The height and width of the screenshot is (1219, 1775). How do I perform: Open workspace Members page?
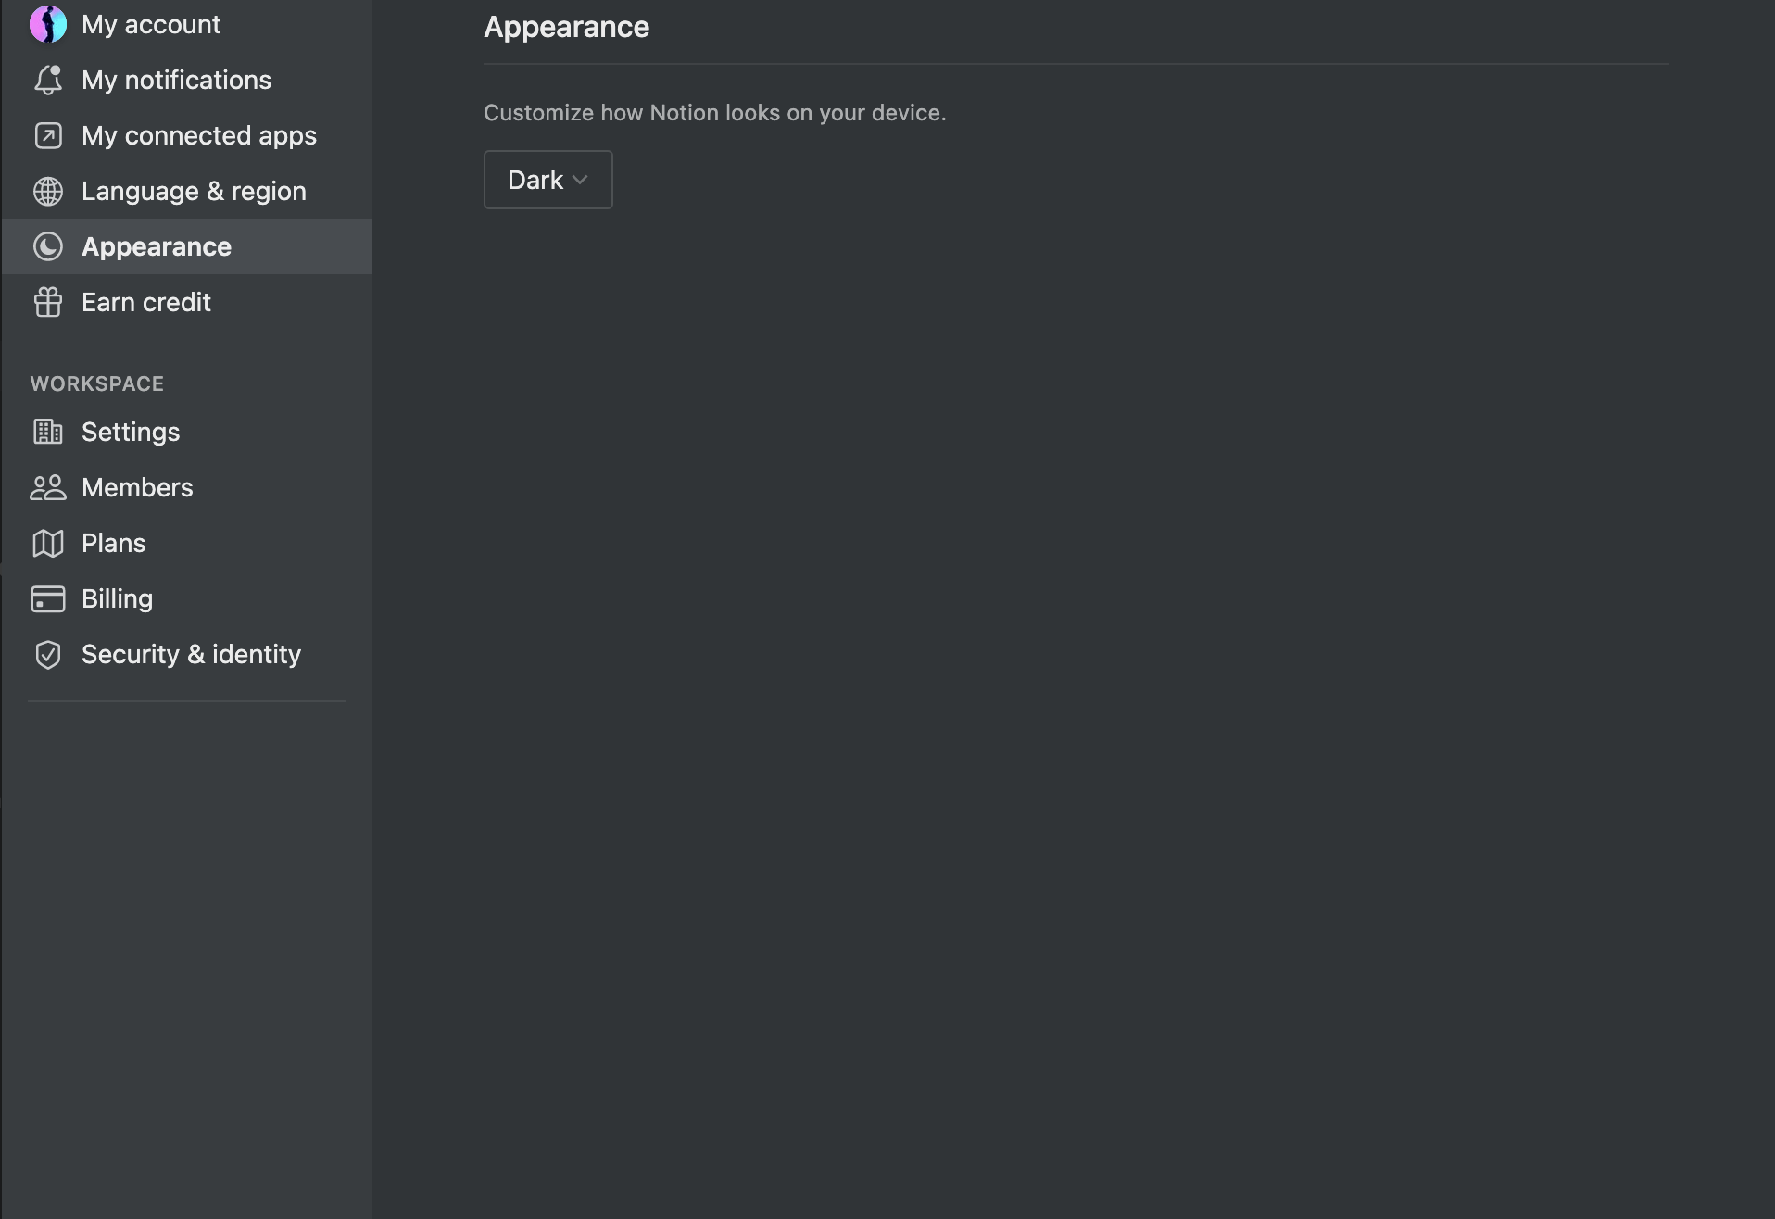187,487
